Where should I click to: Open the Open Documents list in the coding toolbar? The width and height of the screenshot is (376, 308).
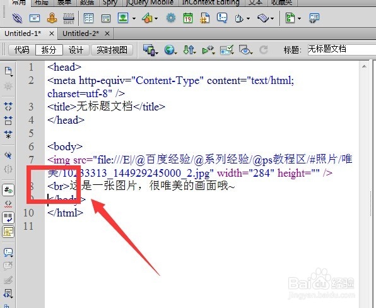pos(8,71)
